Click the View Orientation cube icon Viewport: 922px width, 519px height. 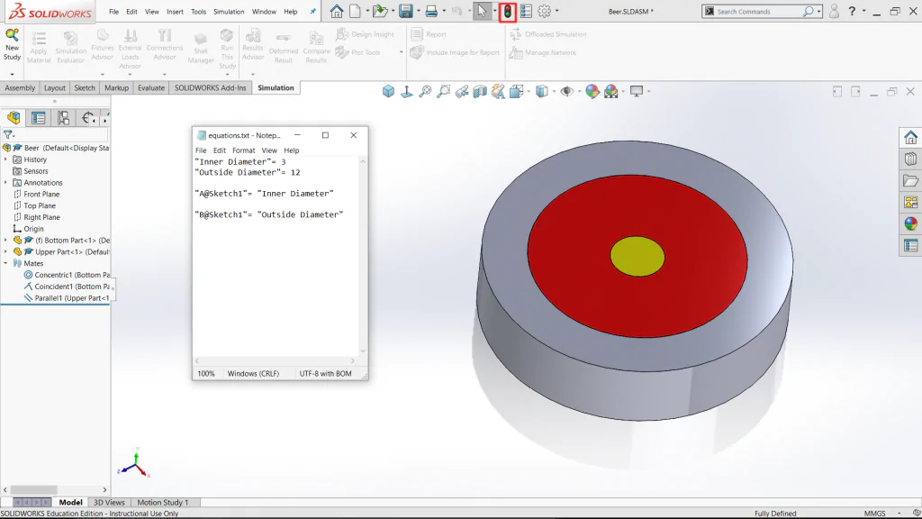pos(388,91)
